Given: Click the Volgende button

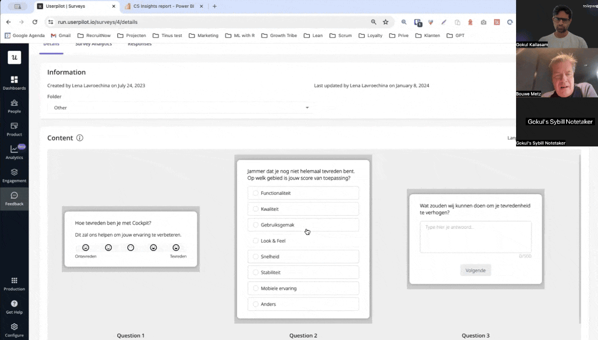Looking at the screenshot, I should click(x=475, y=270).
